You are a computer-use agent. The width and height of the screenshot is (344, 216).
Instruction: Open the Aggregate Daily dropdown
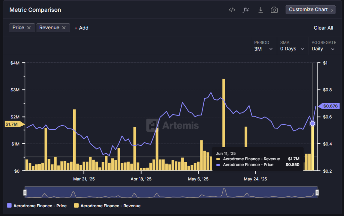click(x=323, y=49)
